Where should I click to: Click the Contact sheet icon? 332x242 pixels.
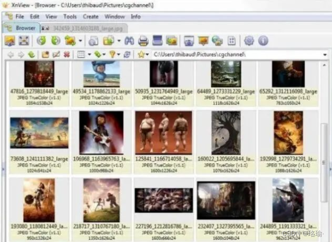231,41
